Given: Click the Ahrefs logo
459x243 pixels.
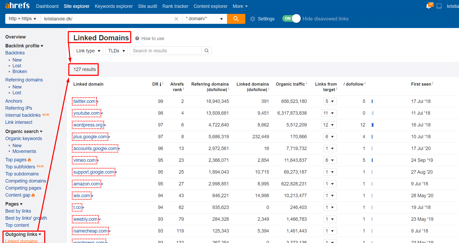Looking at the screenshot, I should [x=17, y=5].
